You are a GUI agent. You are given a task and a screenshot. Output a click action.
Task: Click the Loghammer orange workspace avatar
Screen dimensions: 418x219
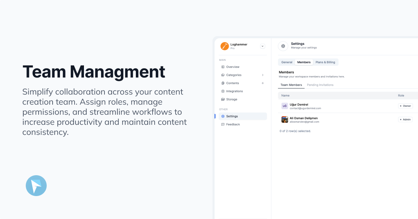pyautogui.click(x=225, y=46)
